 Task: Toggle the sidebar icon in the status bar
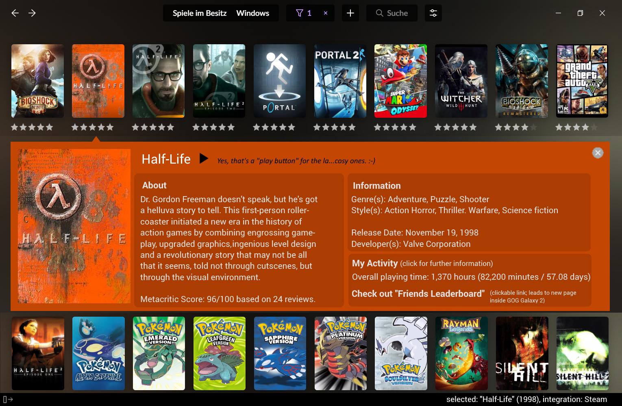[8, 400]
